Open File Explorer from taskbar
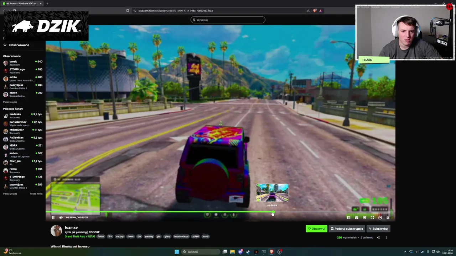 [232, 252]
